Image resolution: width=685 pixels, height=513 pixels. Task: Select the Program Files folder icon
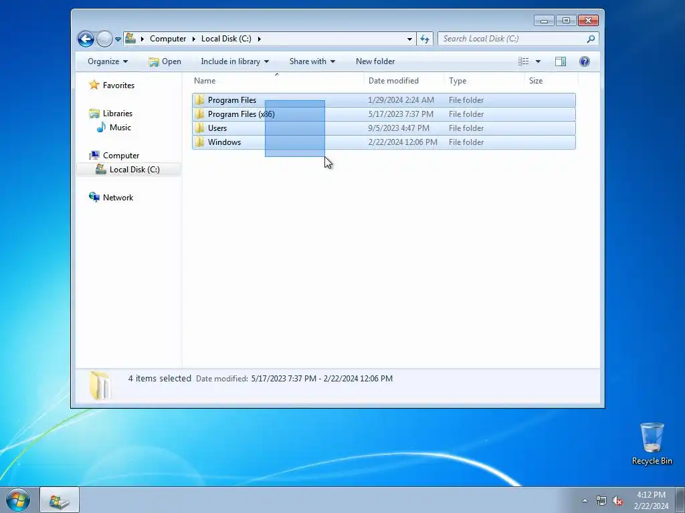click(x=199, y=100)
